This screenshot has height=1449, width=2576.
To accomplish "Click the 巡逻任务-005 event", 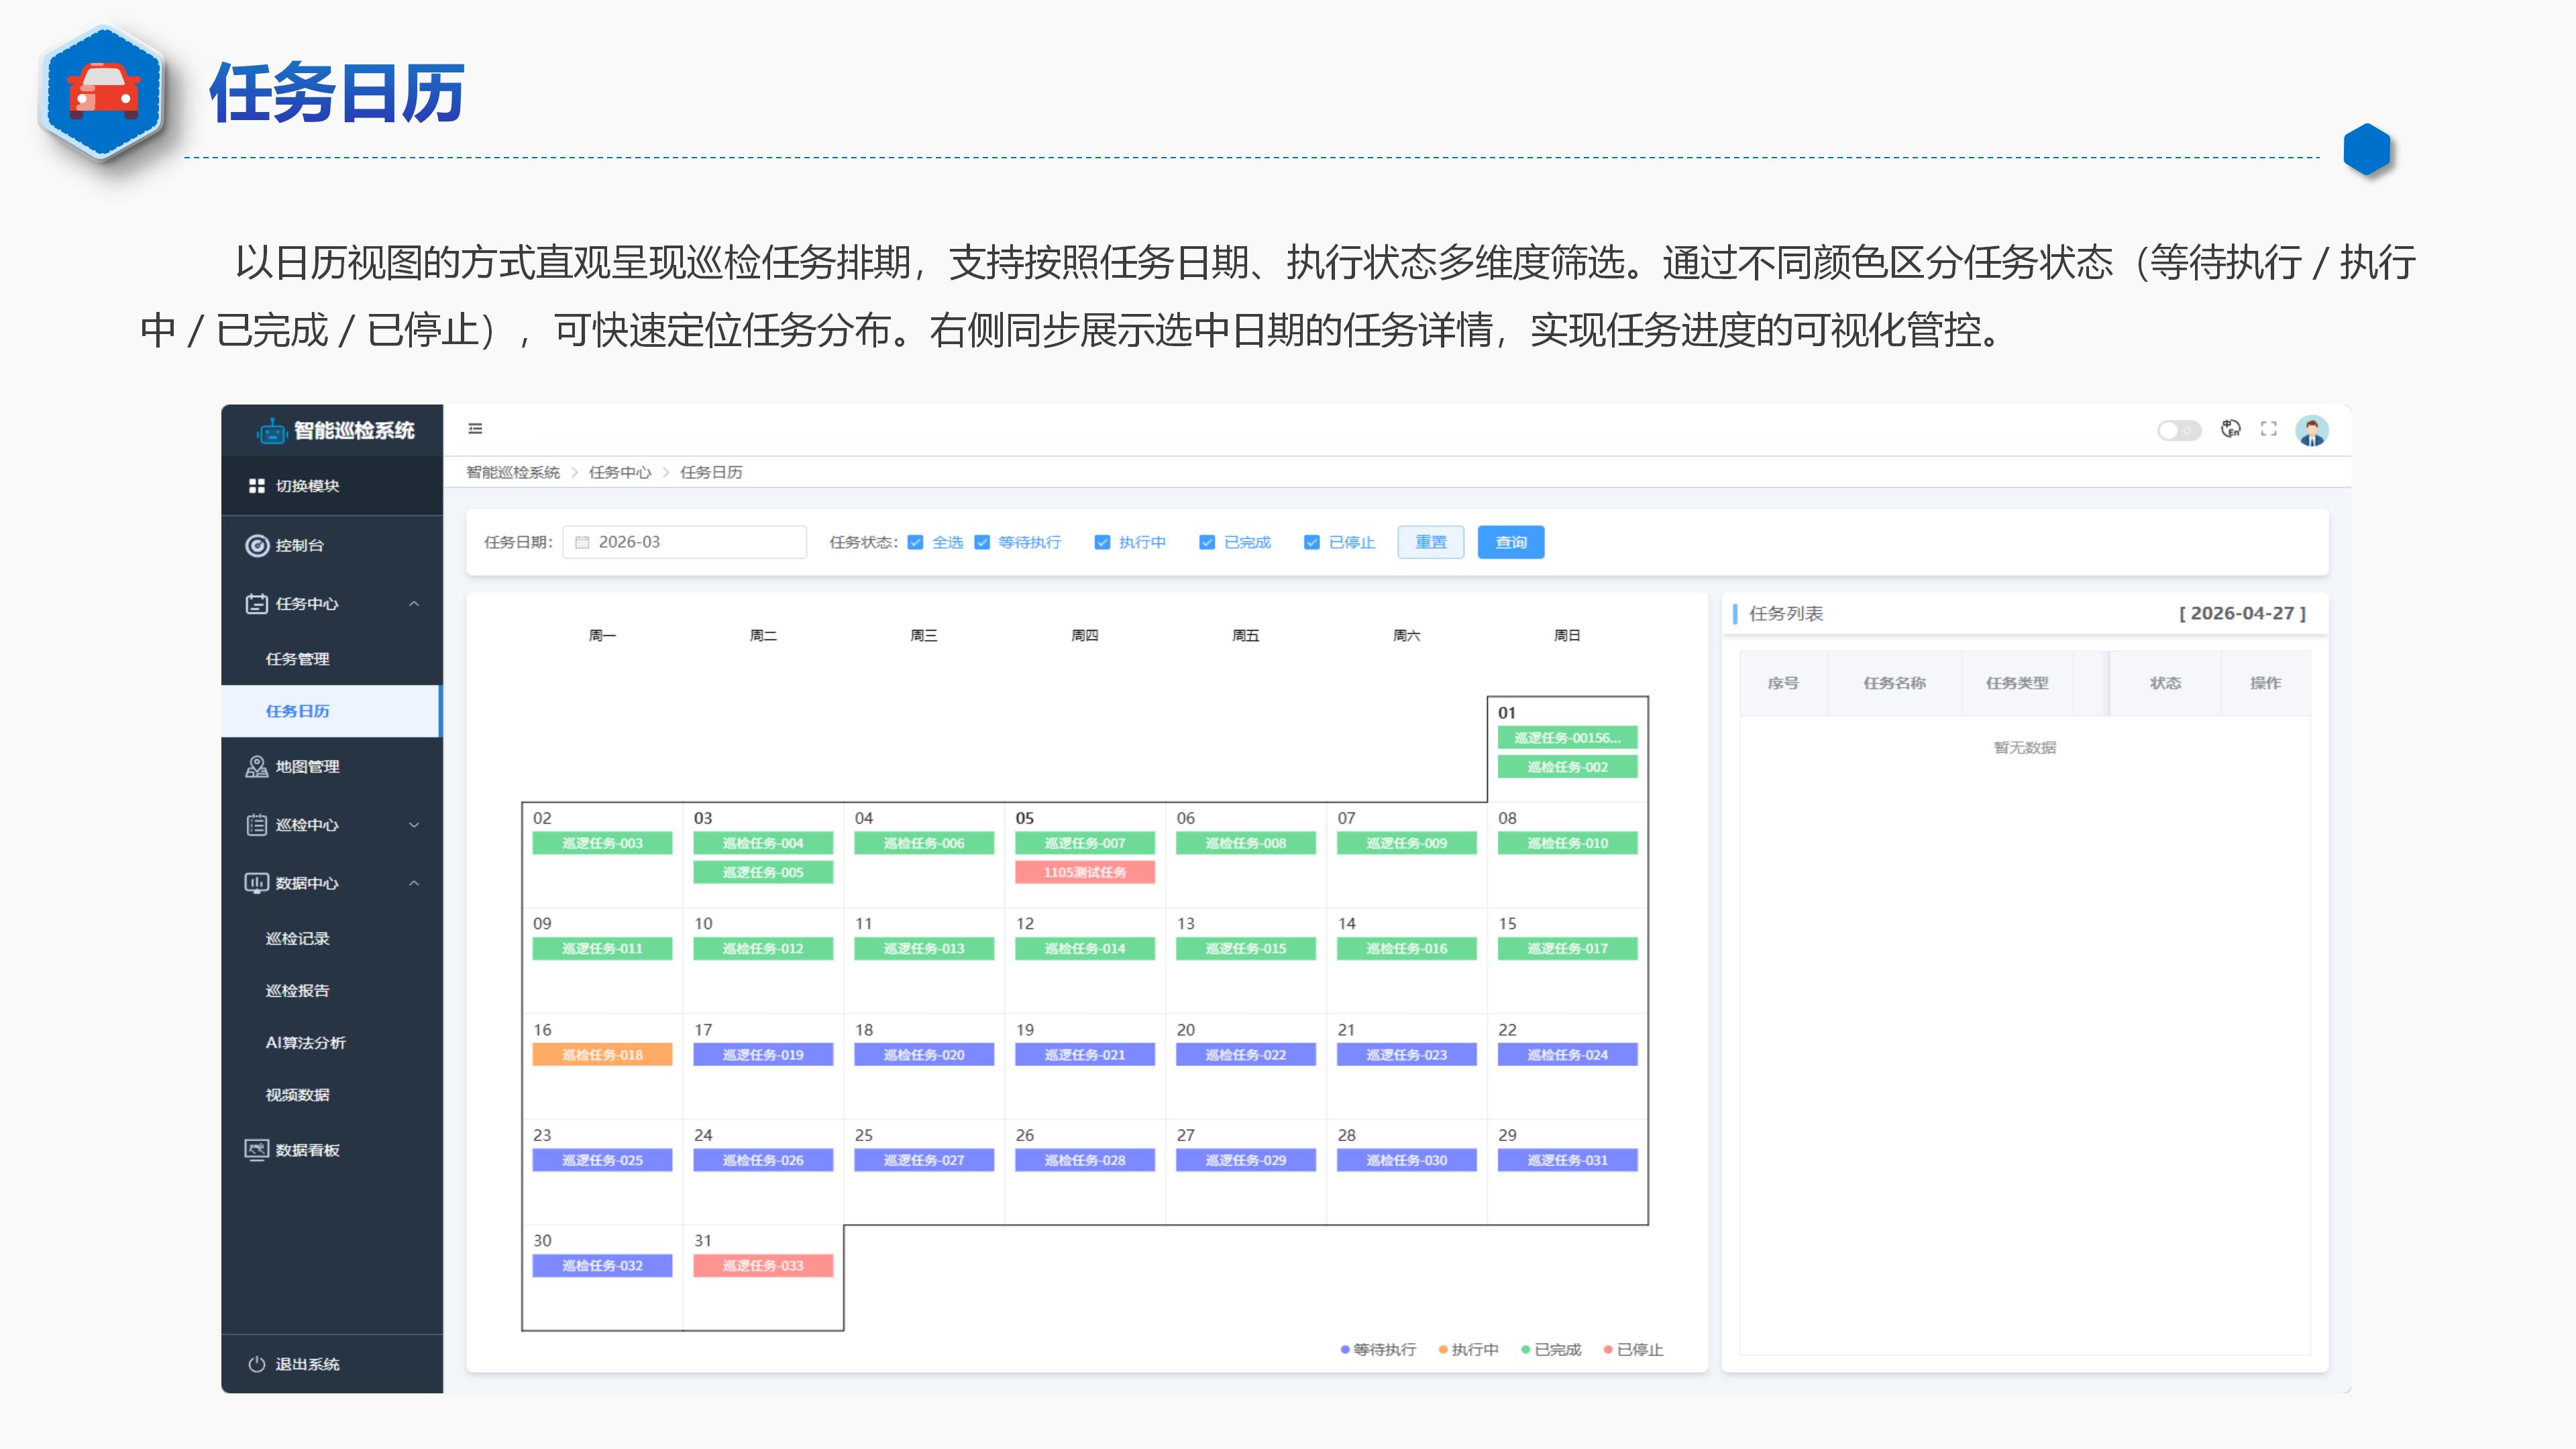I will [763, 872].
